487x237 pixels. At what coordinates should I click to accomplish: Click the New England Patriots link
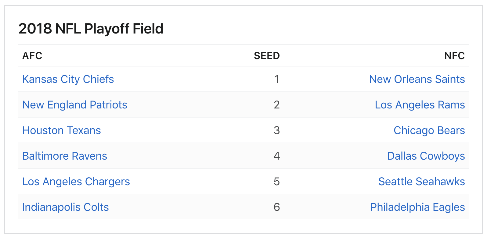coord(75,105)
